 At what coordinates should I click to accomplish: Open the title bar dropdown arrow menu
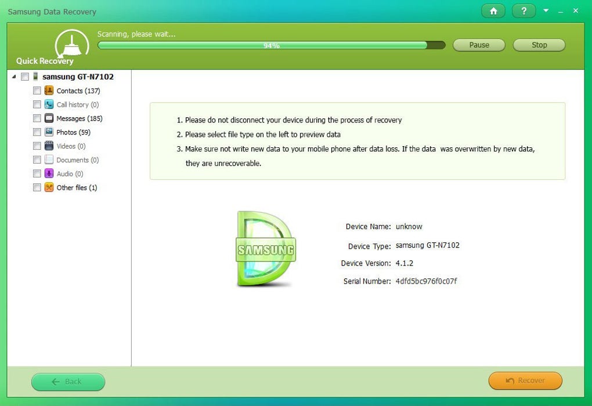coord(546,10)
